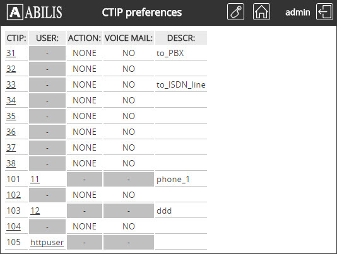This screenshot has width=337, height=254.
Task: Open CTIP 32 link
Action: 11,69
